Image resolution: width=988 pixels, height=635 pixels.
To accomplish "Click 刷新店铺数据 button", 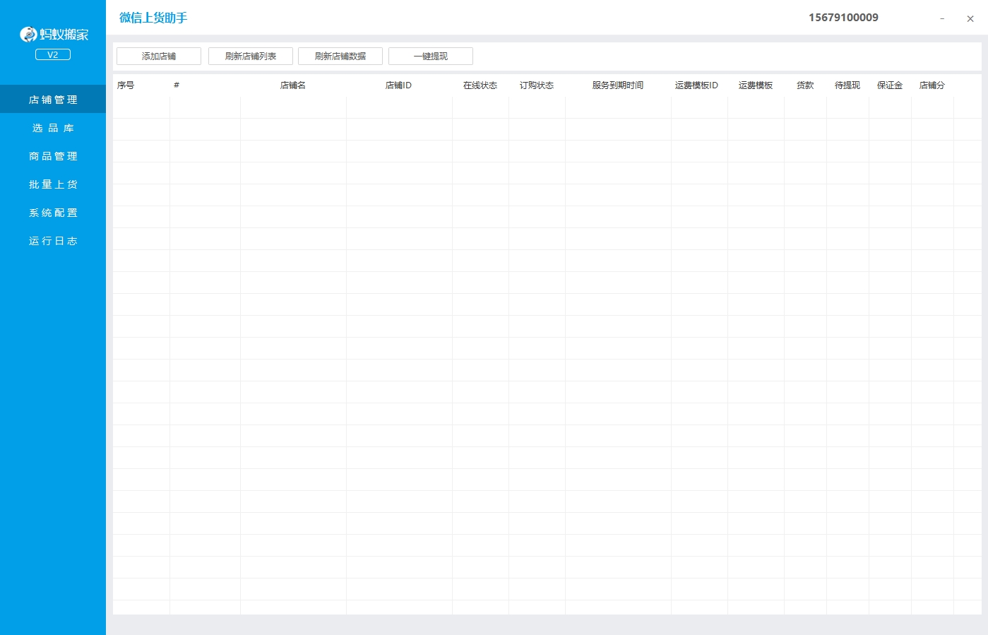I will pos(340,57).
